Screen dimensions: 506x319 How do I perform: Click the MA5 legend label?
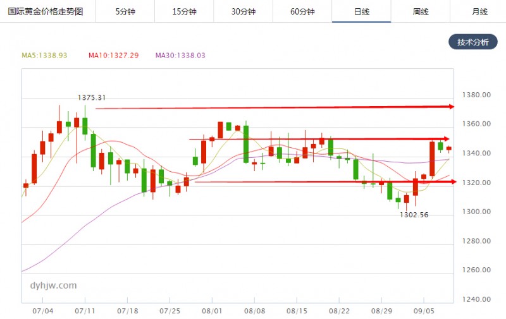[44, 56]
